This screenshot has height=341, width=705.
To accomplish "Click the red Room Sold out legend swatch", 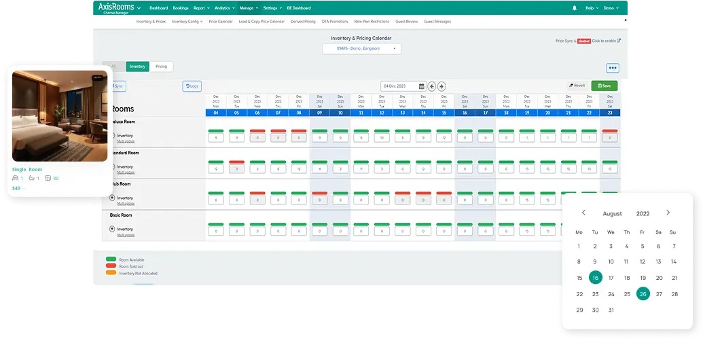I will (x=111, y=266).
